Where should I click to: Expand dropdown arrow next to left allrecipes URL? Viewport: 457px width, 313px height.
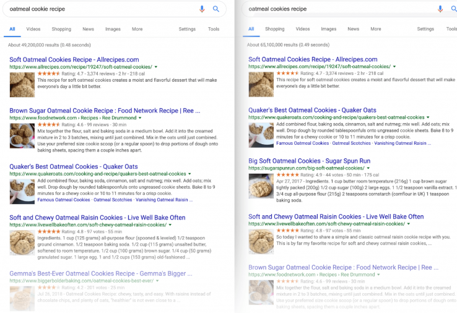pos(156,67)
